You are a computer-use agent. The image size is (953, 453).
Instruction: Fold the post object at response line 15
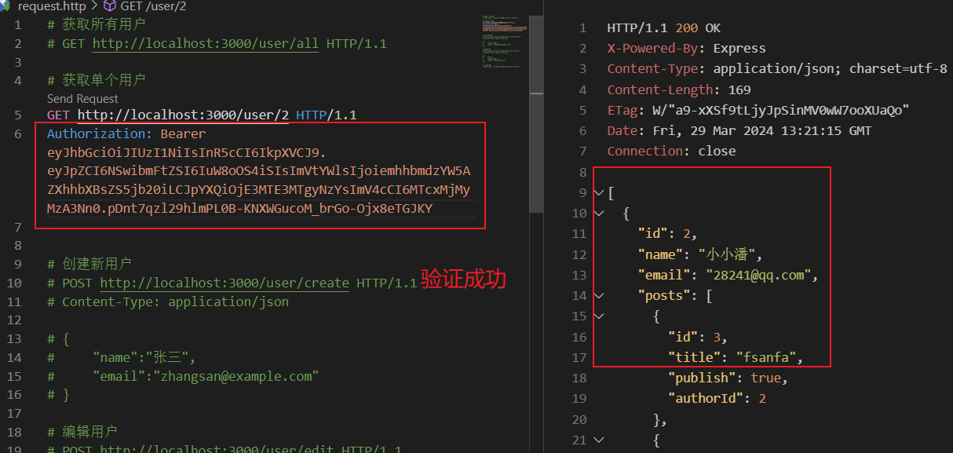[600, 316]
